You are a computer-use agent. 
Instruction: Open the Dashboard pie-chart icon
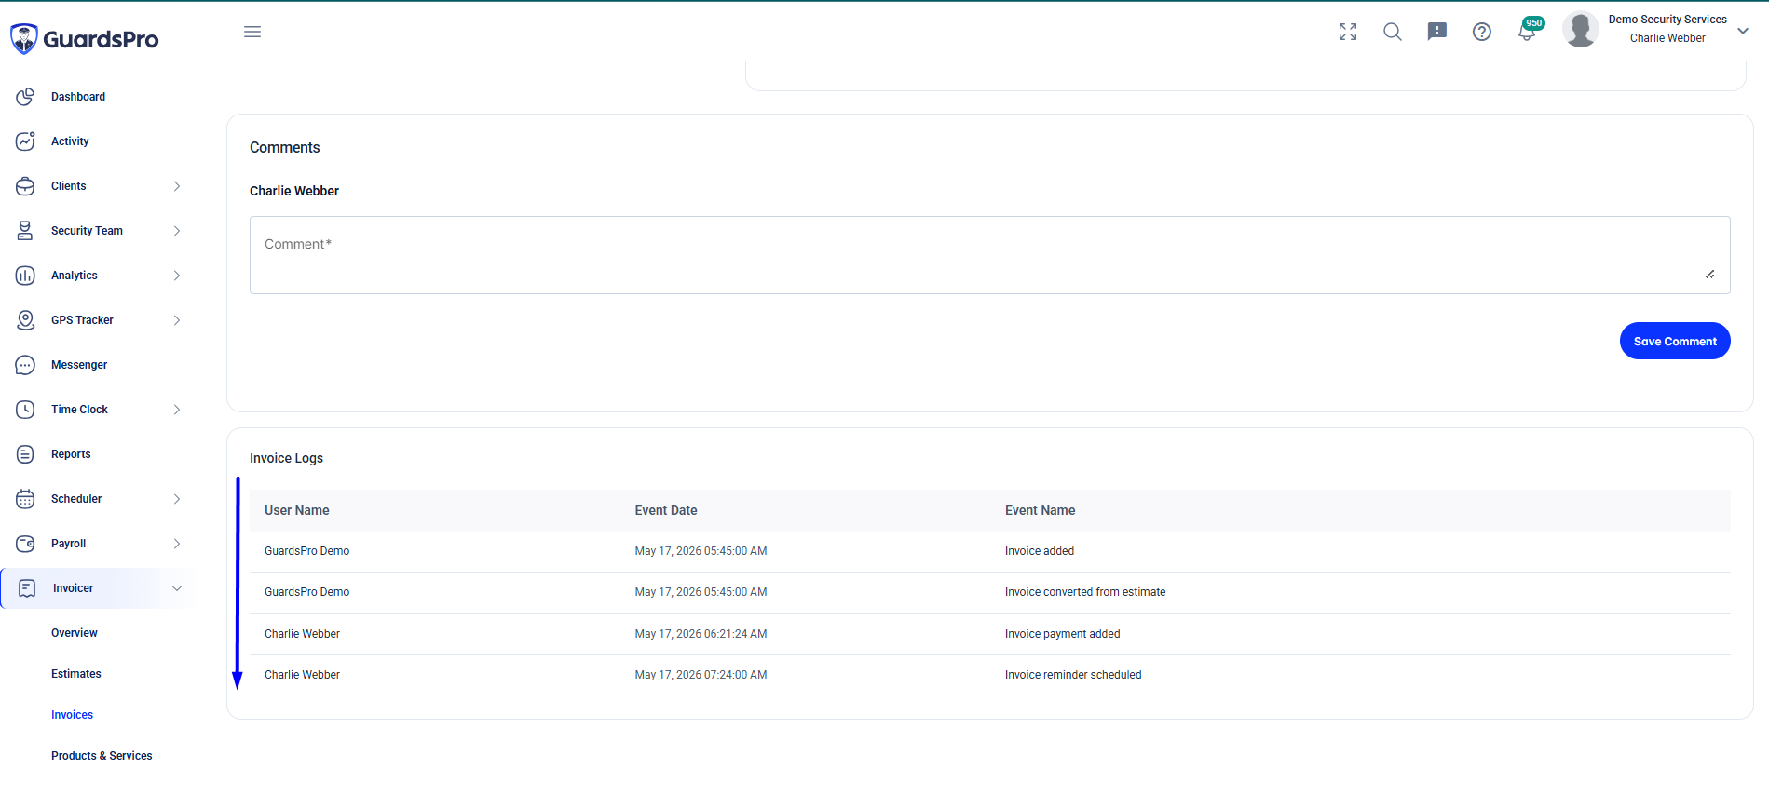click(25, 97)
